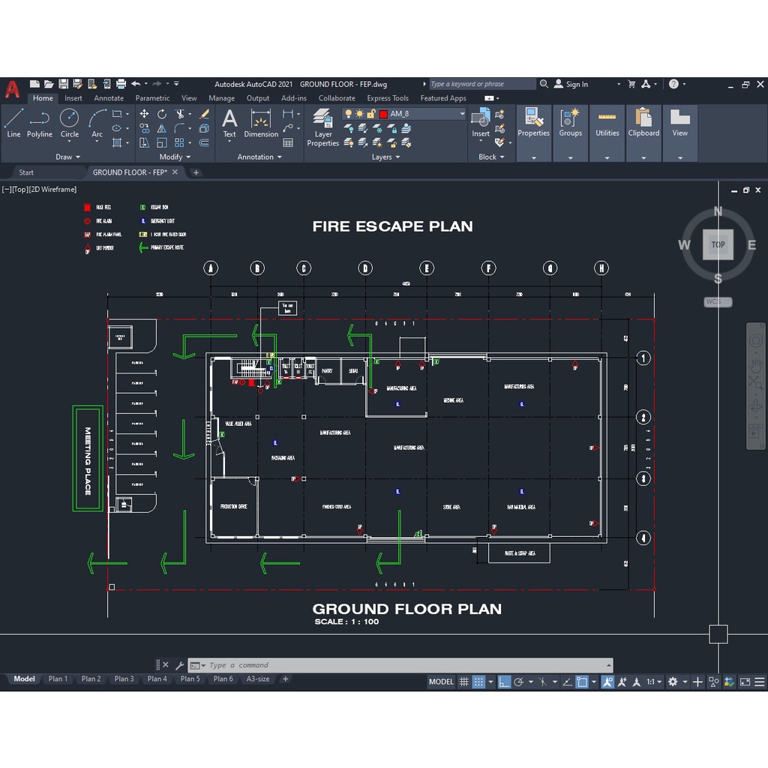Switch to the Annotate ribbon tab

coord(109,98)
